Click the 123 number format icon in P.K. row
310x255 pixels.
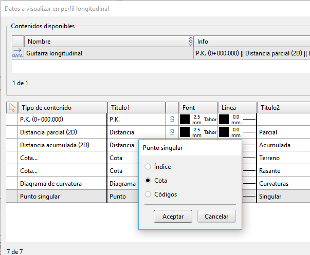pos(172,119)
